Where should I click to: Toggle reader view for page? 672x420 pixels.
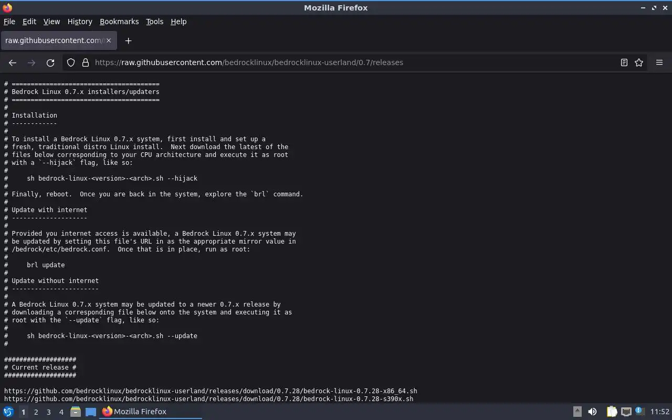[624, 62]
